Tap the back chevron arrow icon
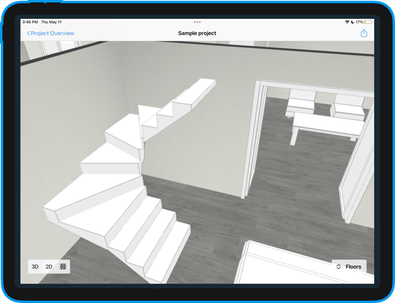 click(28, 34)
